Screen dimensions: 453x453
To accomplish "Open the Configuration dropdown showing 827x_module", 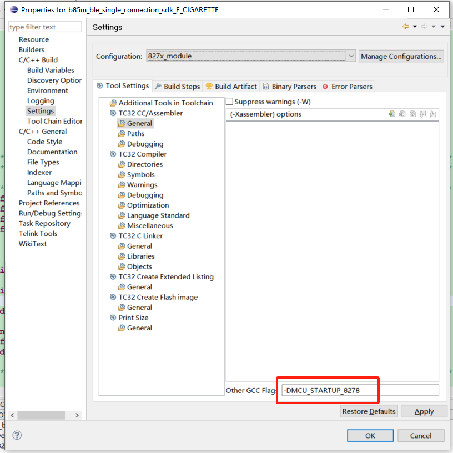I will click(x=250, y=56).
